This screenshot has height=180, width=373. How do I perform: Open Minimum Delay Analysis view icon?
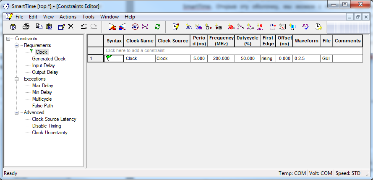click(x=122, y=26)
